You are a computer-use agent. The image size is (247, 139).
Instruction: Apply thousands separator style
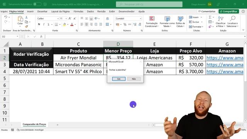pos(130,24)
